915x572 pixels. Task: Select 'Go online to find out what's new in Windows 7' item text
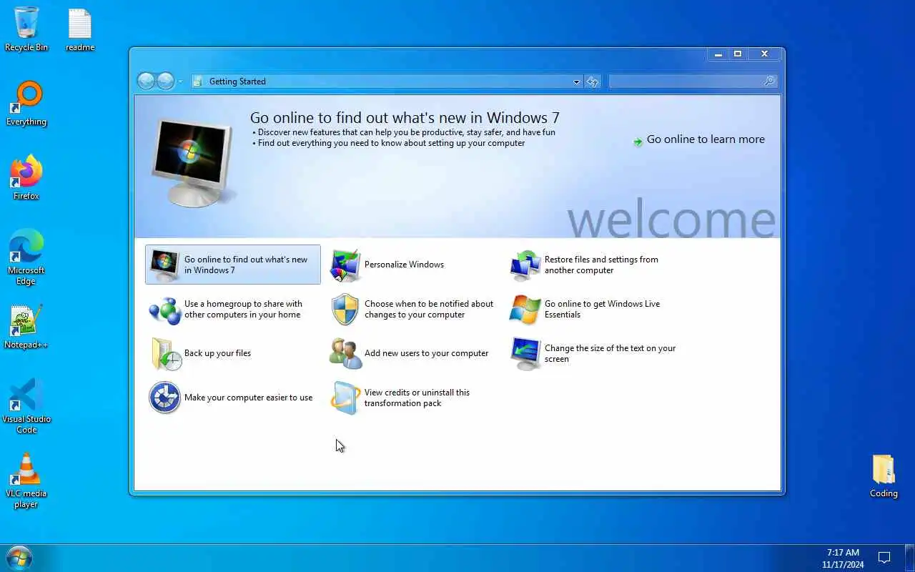coord(246,265)
